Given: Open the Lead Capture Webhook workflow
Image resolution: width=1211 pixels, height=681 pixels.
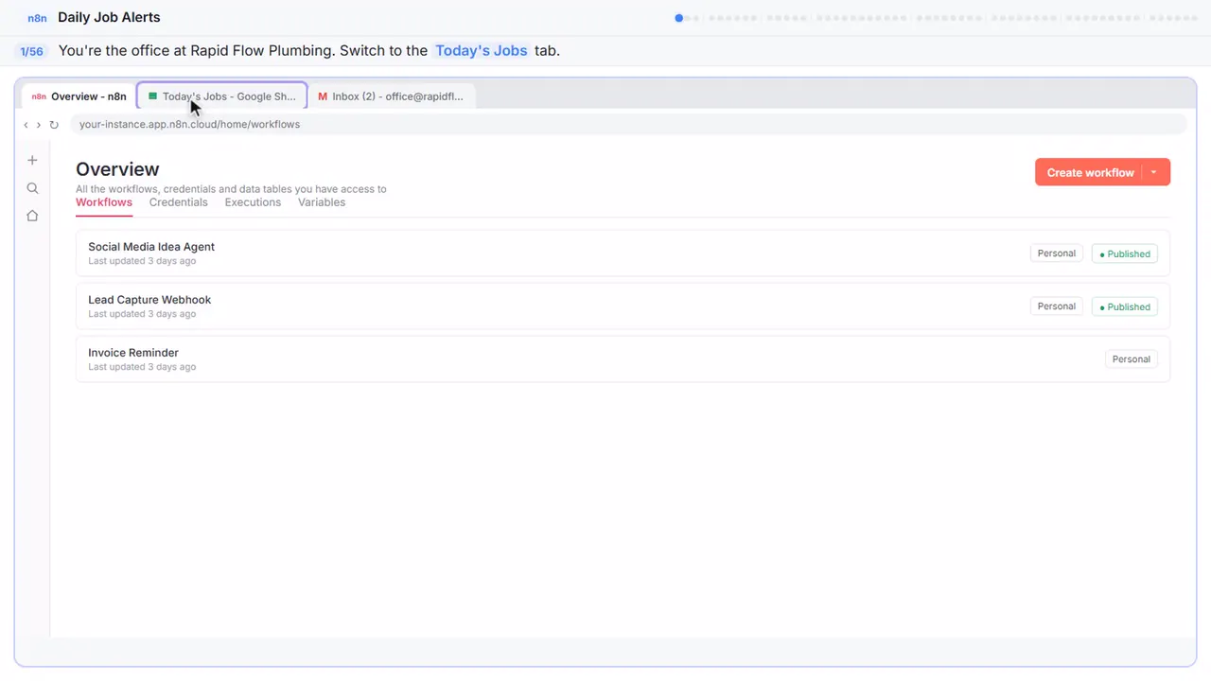Looking at the screenshot, I should coord(623,306).
